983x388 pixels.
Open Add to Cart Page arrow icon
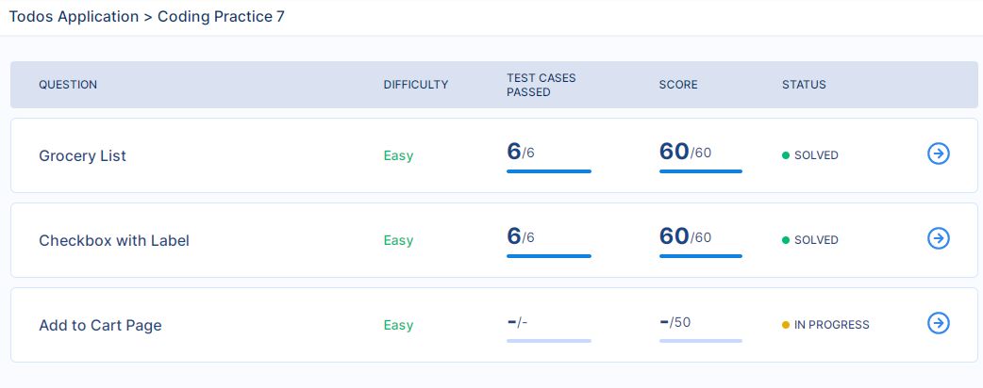pos(939,323)
